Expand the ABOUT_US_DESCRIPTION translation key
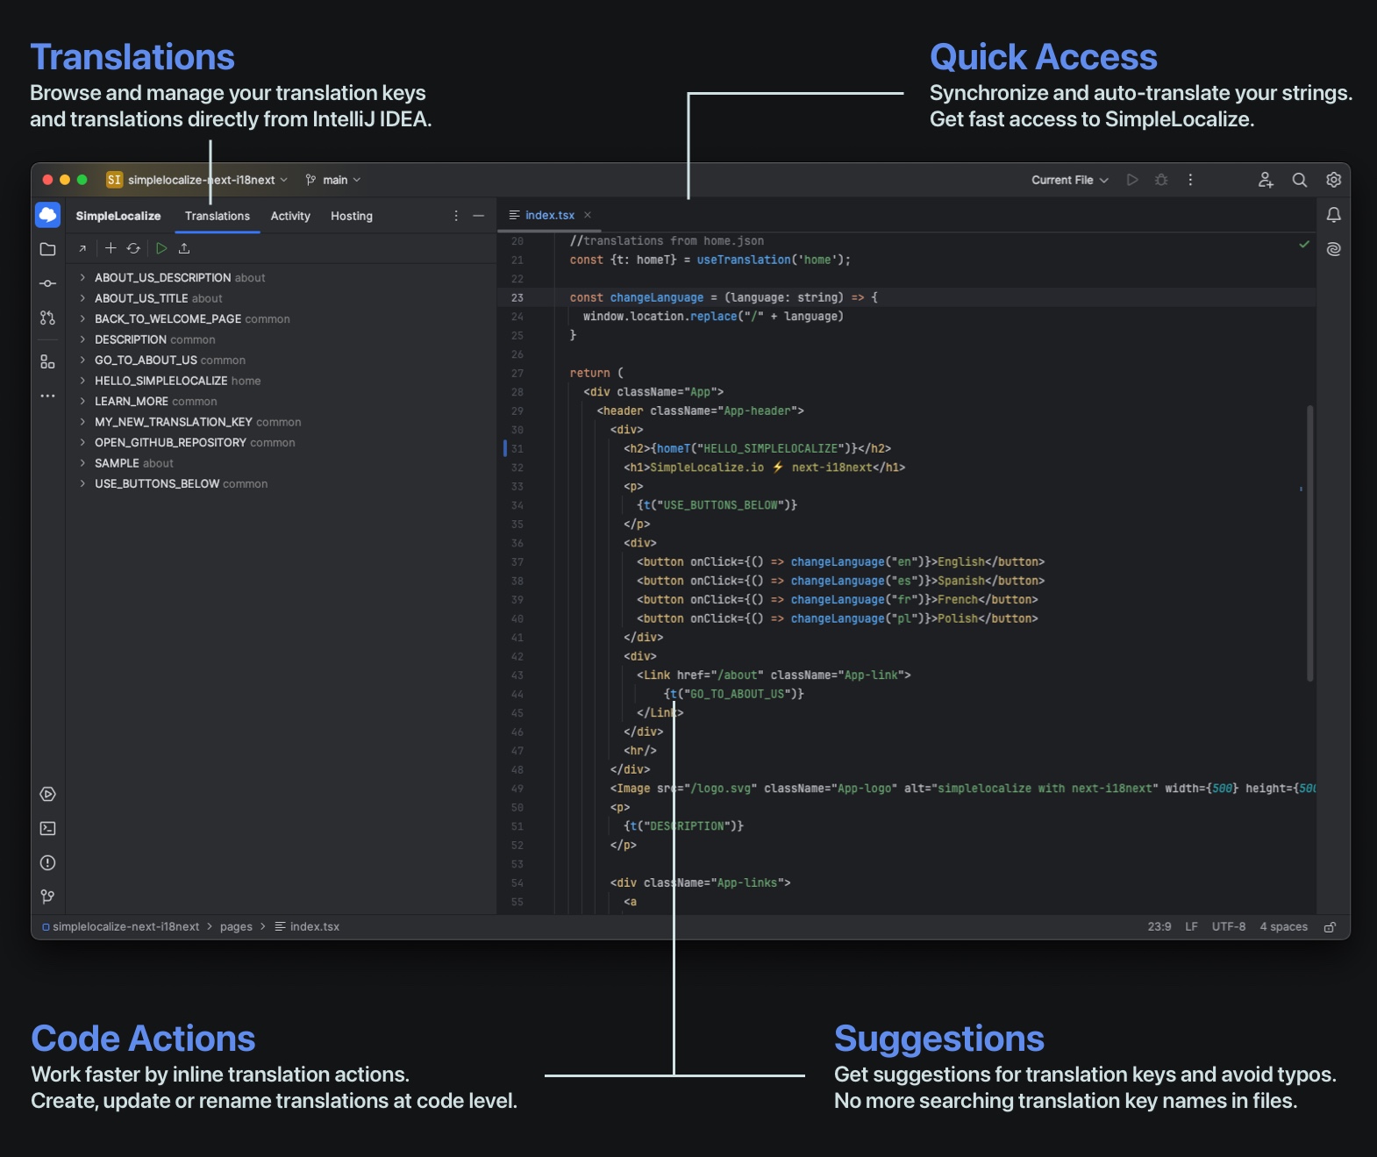1377x1157 pixels. coord(82,277)
